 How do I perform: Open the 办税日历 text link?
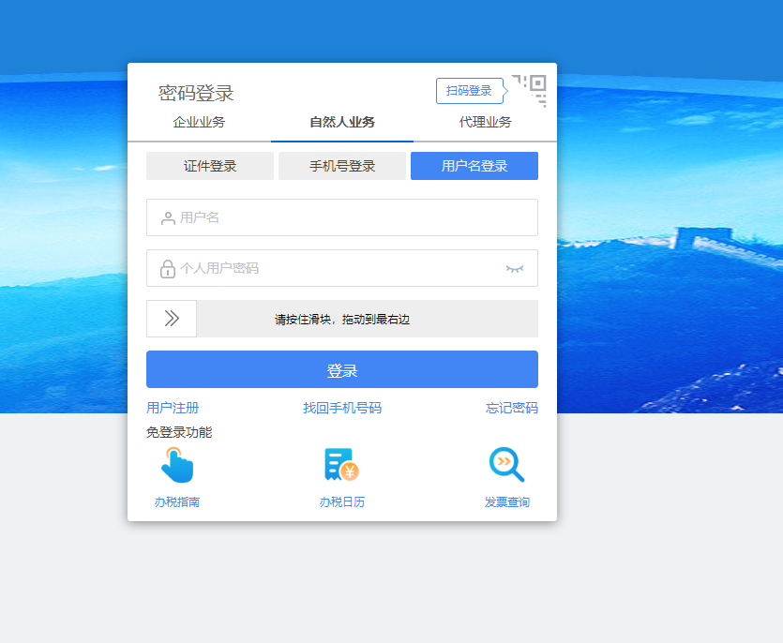point(342,501)
